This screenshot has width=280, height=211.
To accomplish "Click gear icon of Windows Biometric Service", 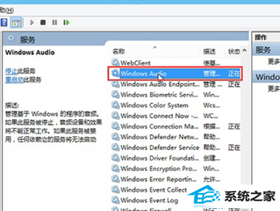I will [115, 95].
